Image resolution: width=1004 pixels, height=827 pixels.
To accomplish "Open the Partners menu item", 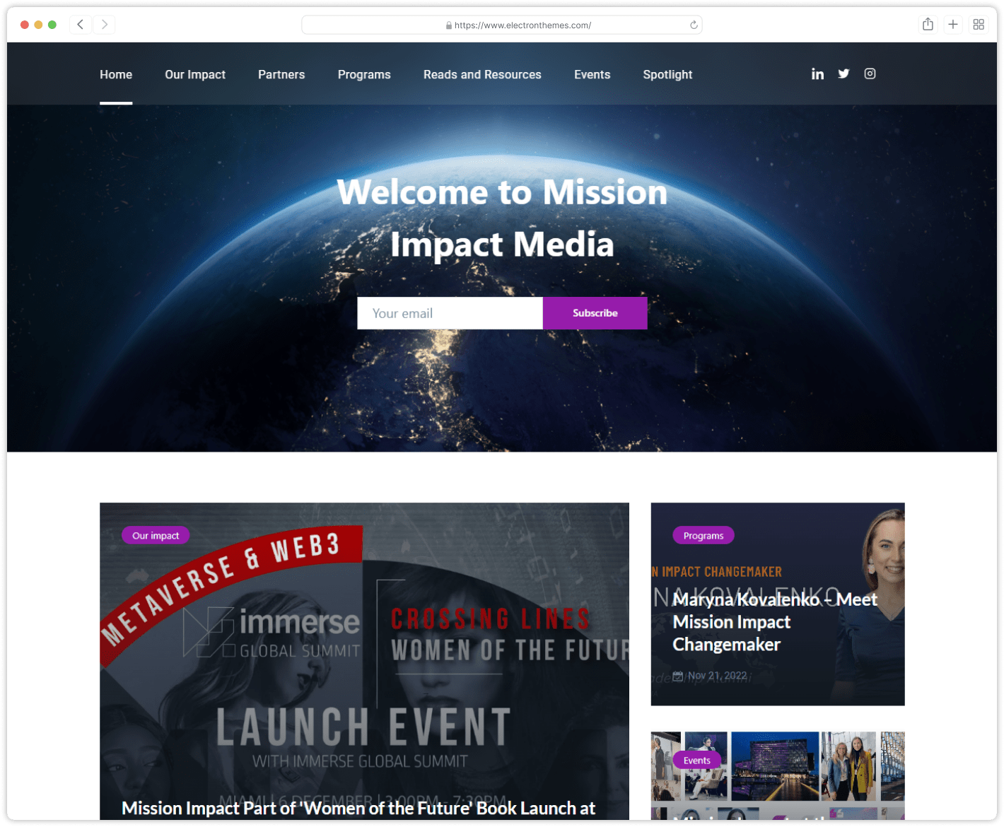I will pos(281,74).
